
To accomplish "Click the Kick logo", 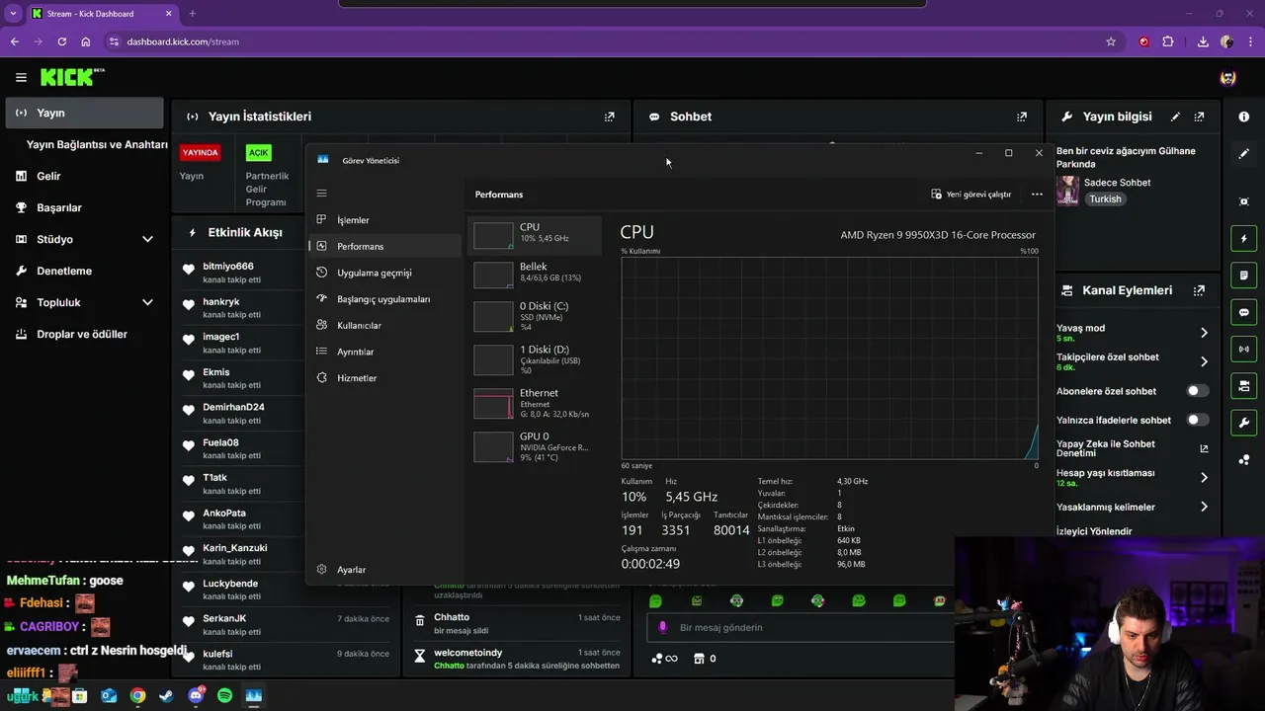I will tap(72, 77).
